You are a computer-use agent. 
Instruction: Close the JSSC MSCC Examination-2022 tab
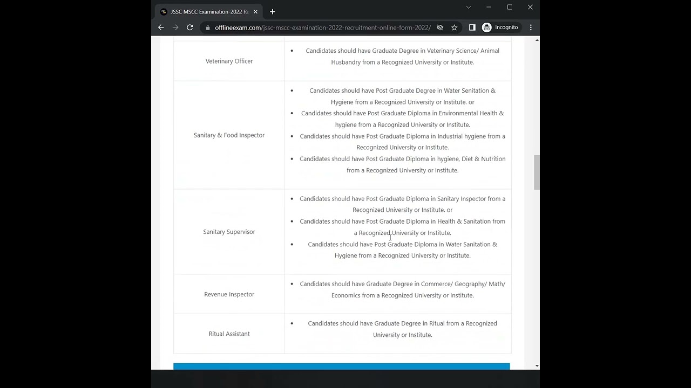[x=256, y=12]
